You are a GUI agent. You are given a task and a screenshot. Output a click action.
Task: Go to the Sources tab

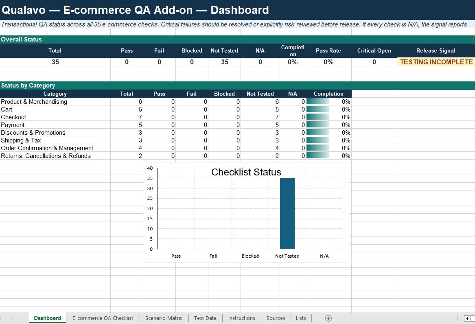(276, 318)
